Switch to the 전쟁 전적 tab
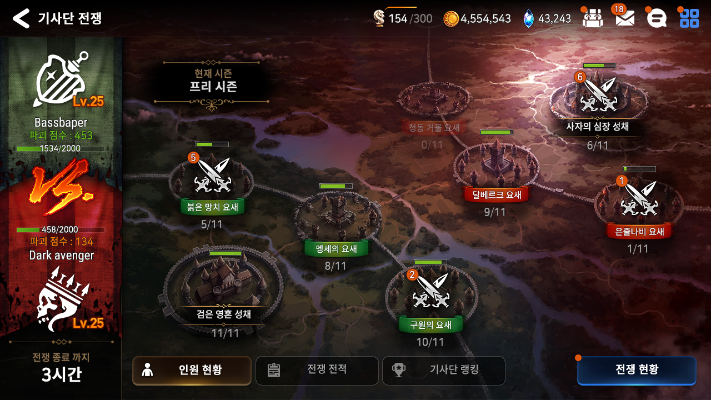This screenshot has width=711, height=400. click(317, 371)
